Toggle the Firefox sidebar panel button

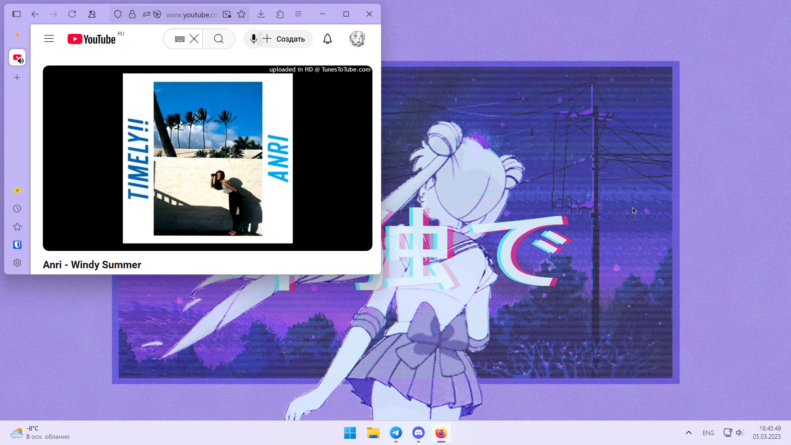[x=16, y=14]
